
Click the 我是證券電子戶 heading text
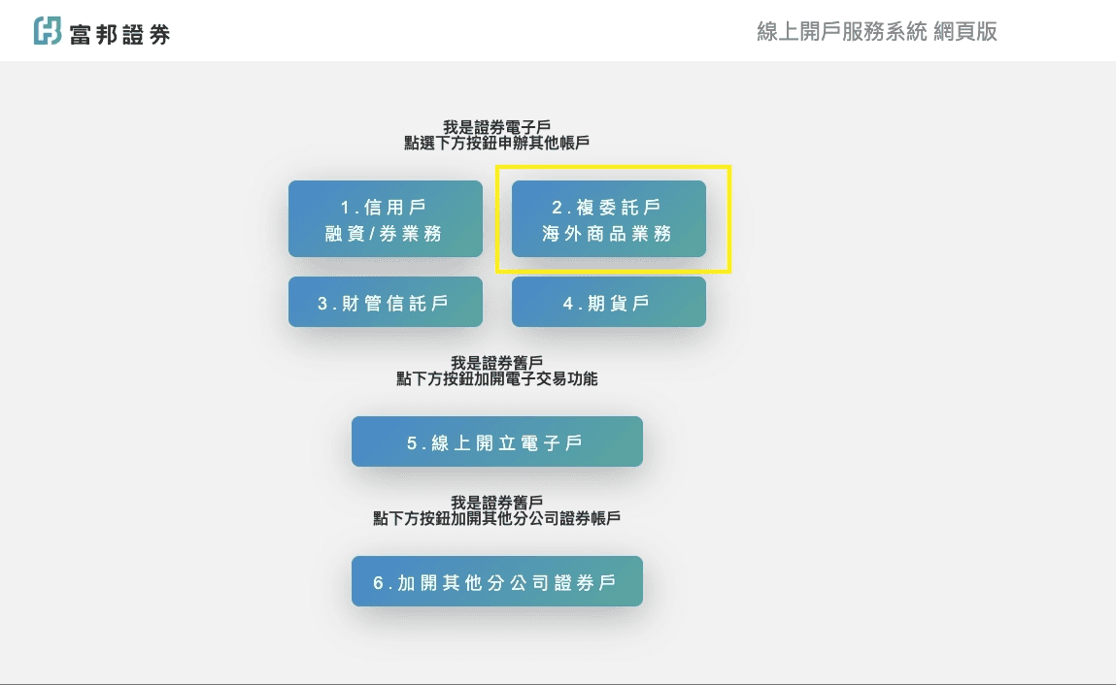click(496, 127)
